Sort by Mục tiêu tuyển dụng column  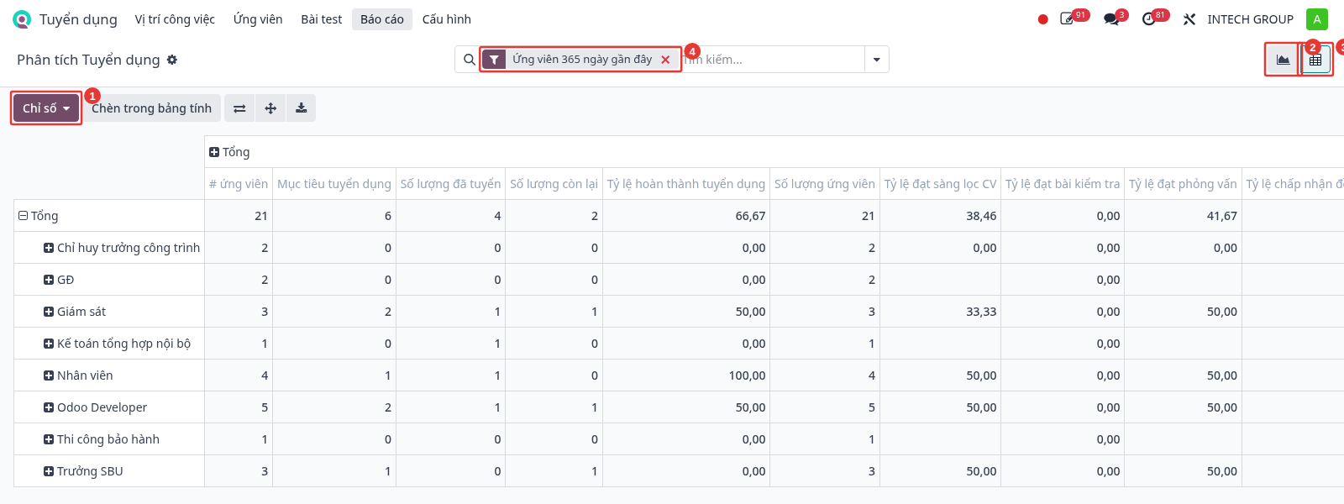point(334,184)
